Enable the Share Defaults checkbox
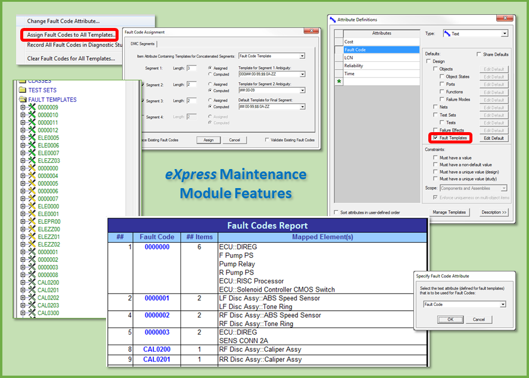 coord(479,54)
